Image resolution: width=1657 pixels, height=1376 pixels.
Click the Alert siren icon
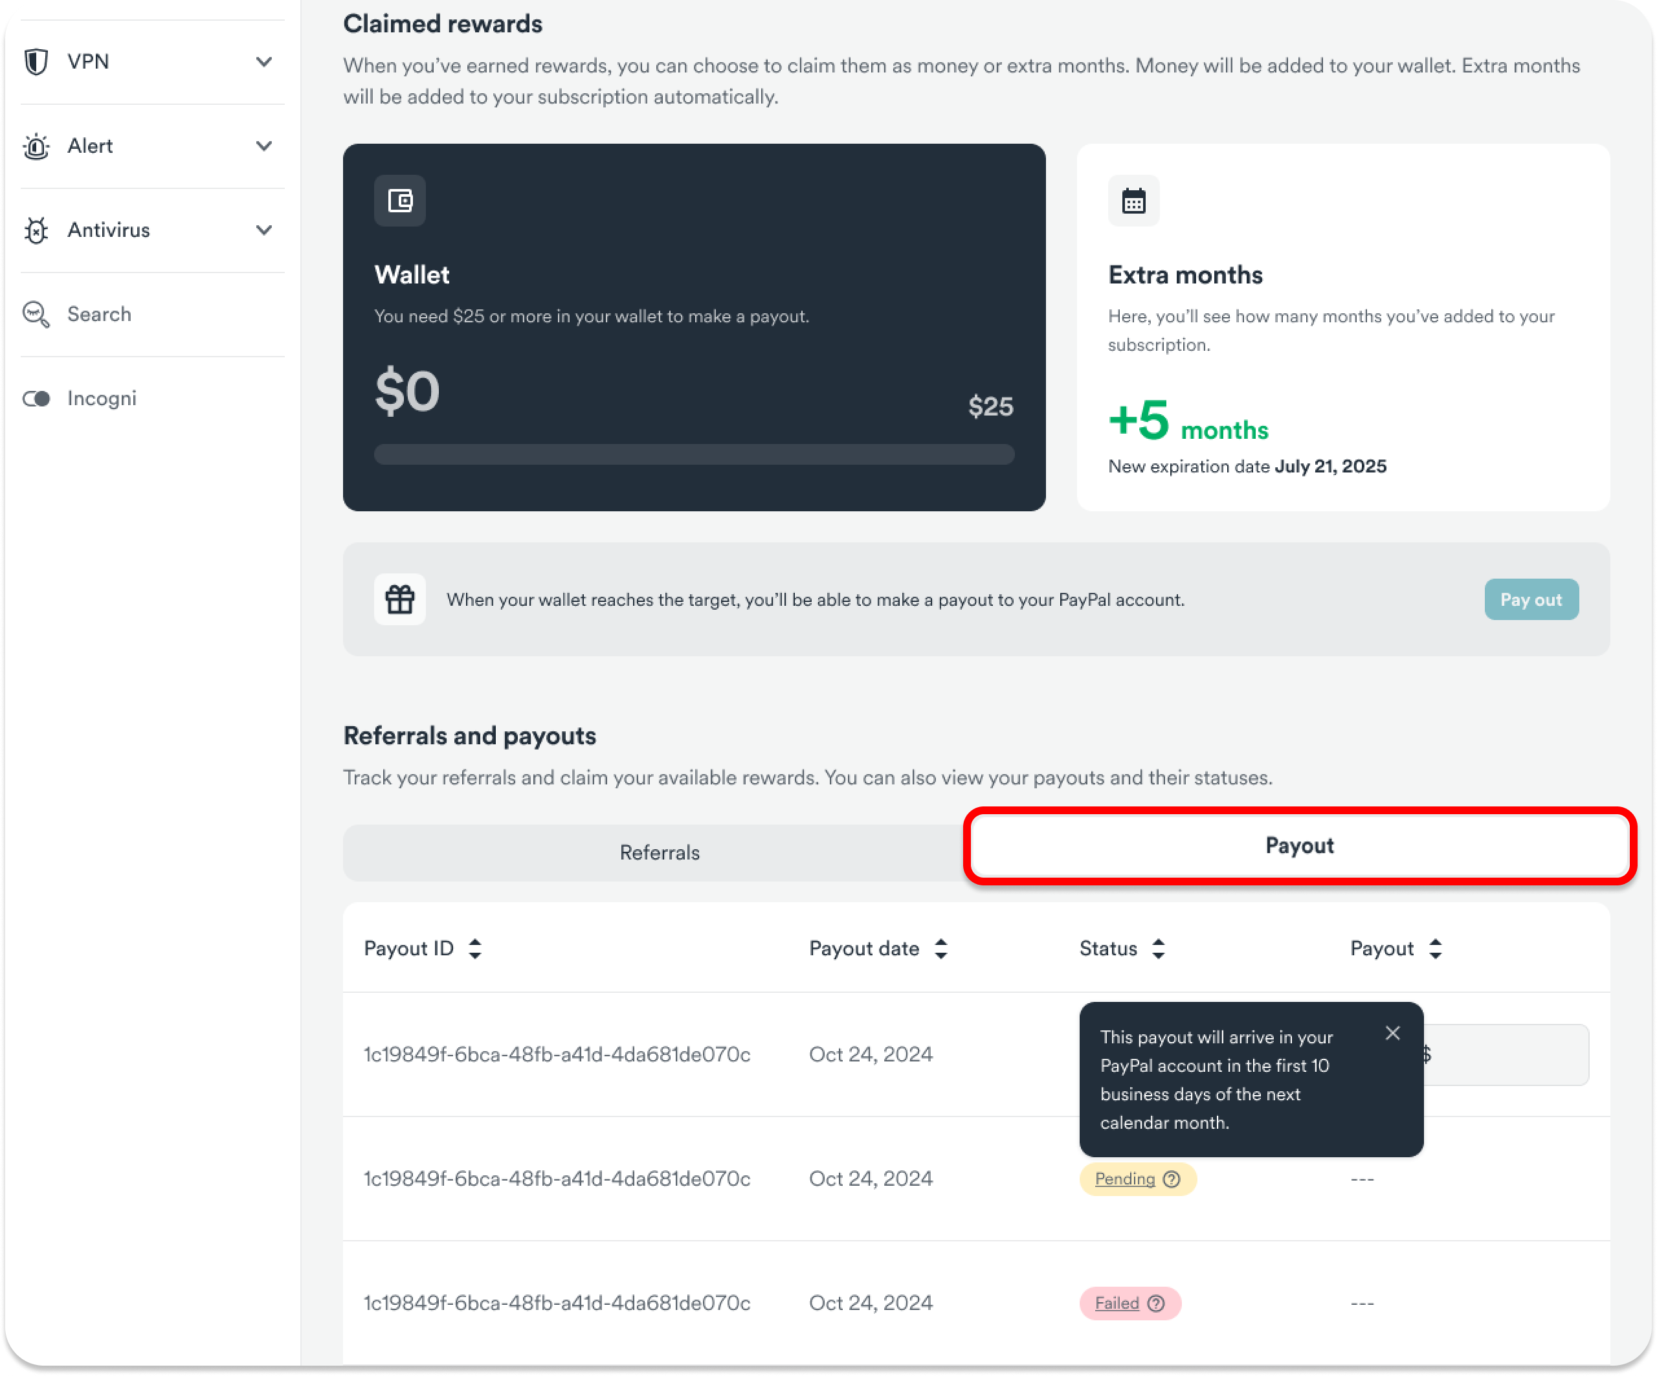pyautogui.click(x=36, y=146)
